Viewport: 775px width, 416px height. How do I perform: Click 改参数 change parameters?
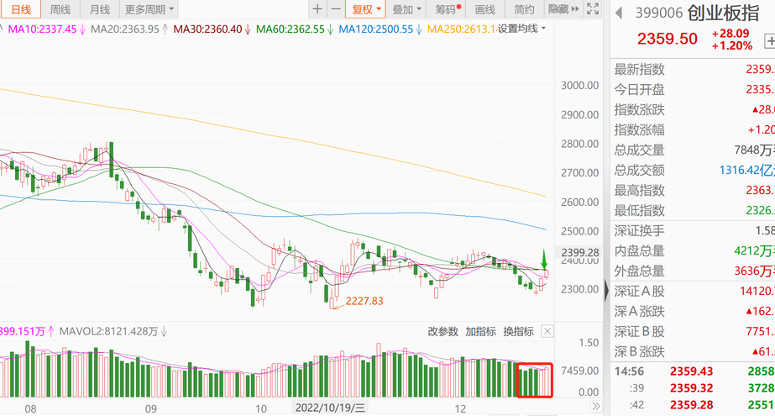pos(442,331)
